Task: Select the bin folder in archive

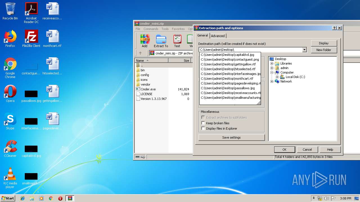Action: point(143,70)
